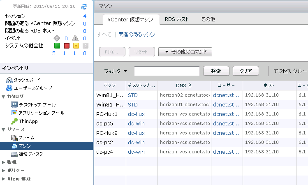Expand the View 構成 section
This screenshot has height=185, width=308.
pos(4,178)
